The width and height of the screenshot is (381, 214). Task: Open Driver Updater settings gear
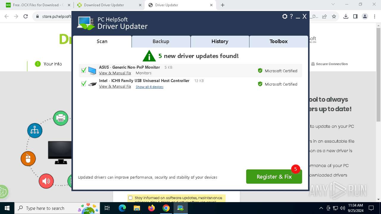point(285,17)
